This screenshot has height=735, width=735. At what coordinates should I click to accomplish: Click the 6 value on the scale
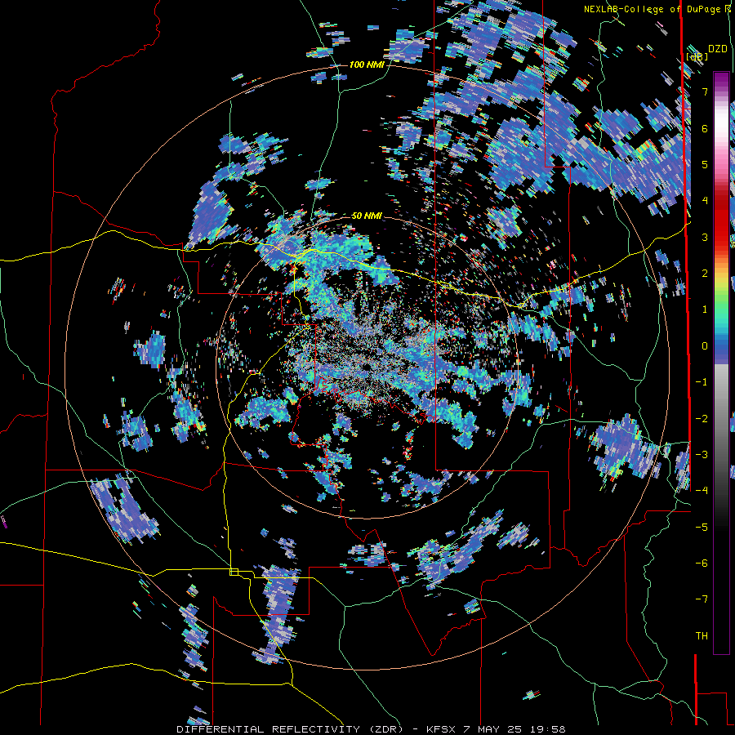coord(705,128)
